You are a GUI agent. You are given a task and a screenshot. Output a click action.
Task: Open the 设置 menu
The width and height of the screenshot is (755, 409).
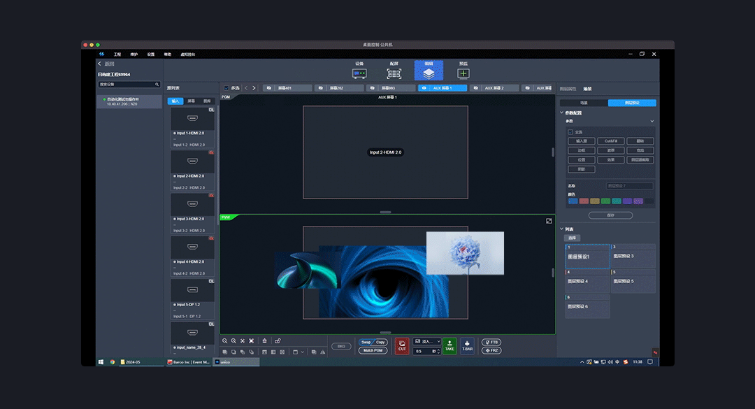[x=151, y=55]
